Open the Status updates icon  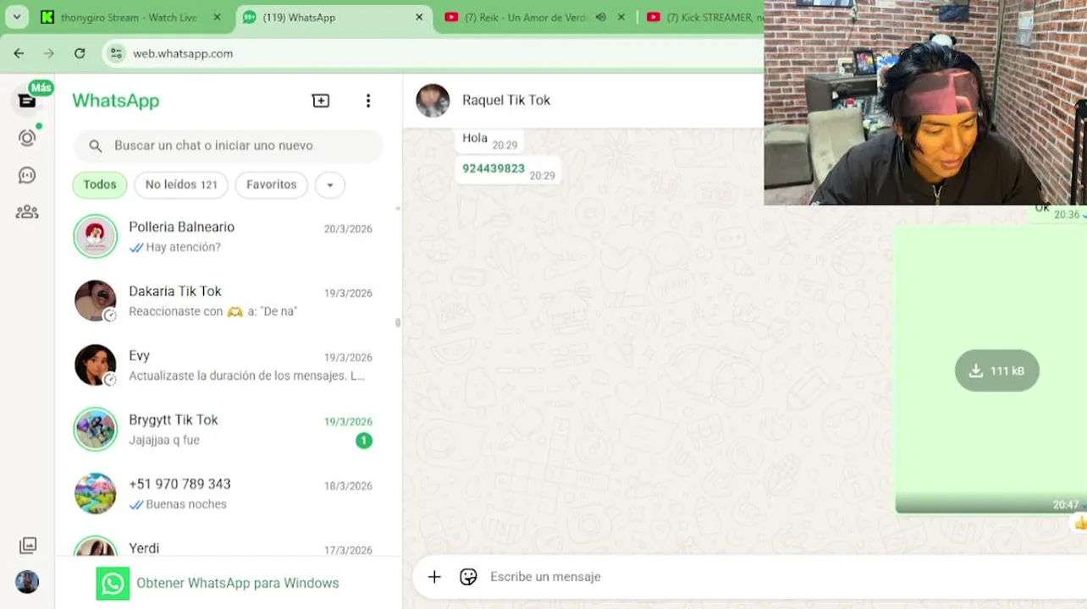(27, 138)
